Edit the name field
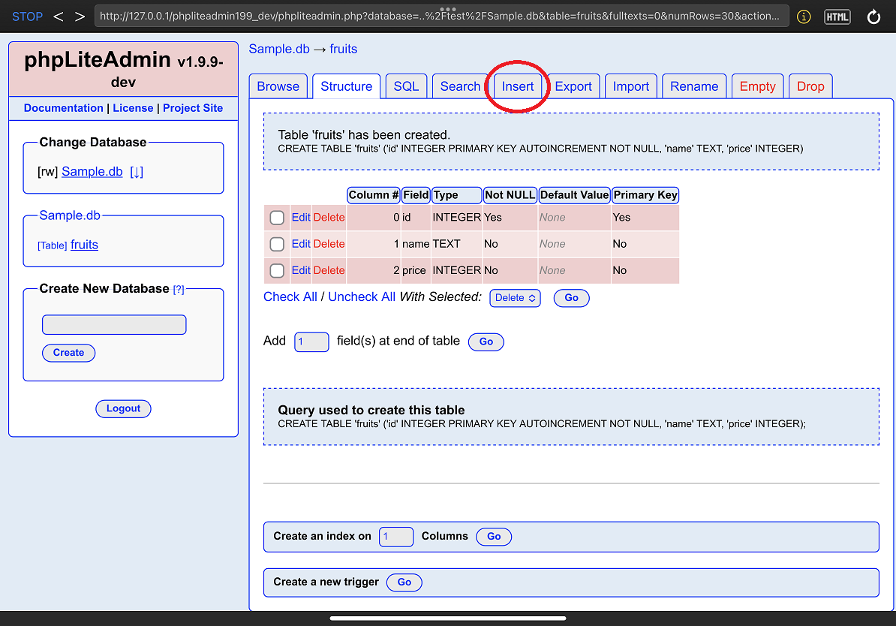Viewport: 896px width, 626px height. pyautogui.click(x=301, y=243)
